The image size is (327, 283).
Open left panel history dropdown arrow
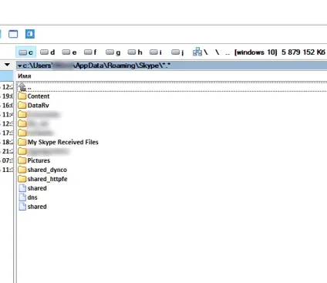[x=7, y=65]
